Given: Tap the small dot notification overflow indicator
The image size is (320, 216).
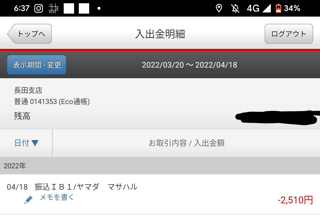Looking at the screenshot, I should 99,8.
